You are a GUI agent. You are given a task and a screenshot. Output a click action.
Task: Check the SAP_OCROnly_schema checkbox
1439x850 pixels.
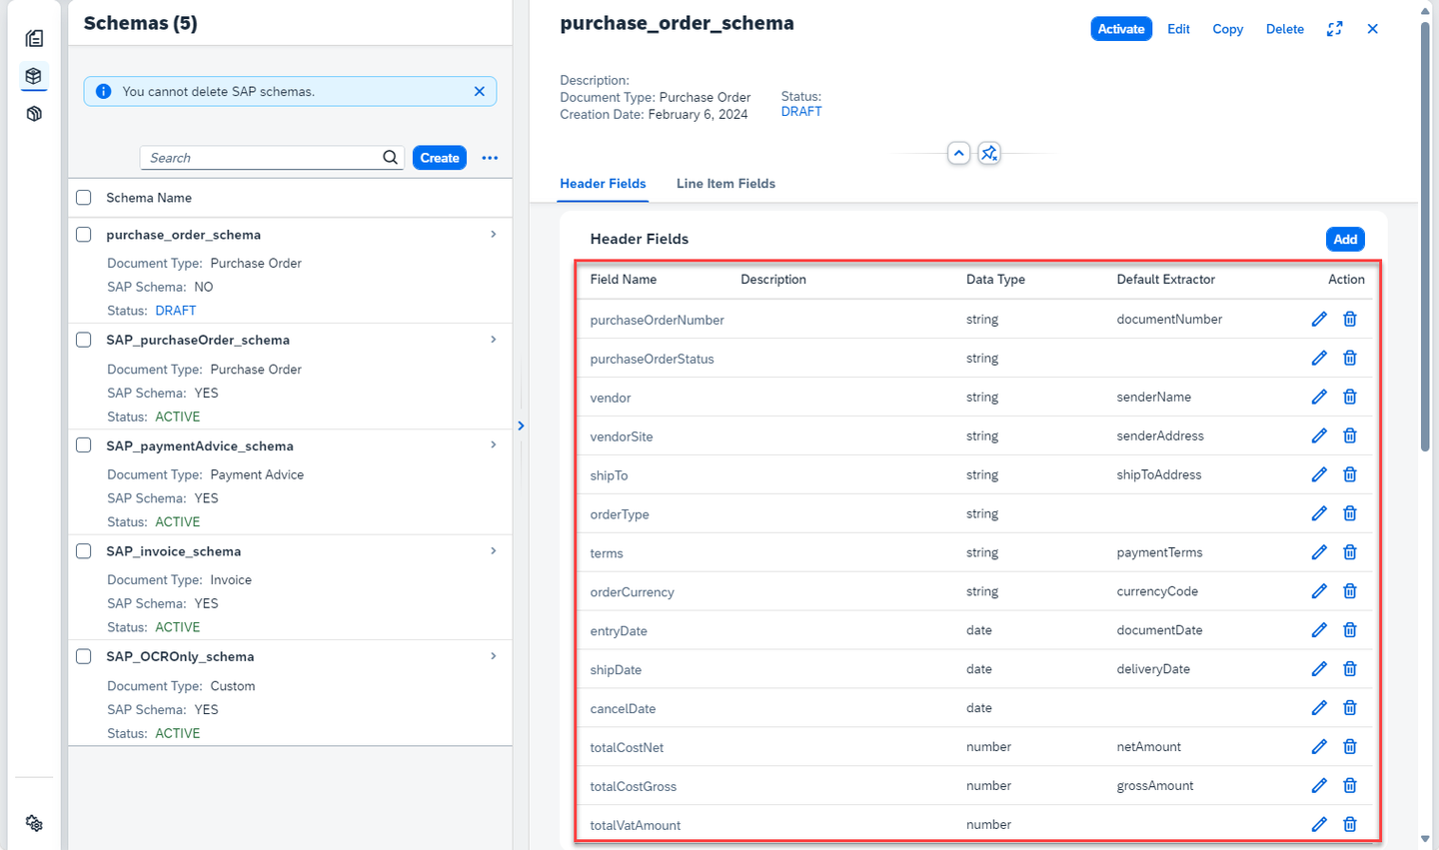pos(84,656)
